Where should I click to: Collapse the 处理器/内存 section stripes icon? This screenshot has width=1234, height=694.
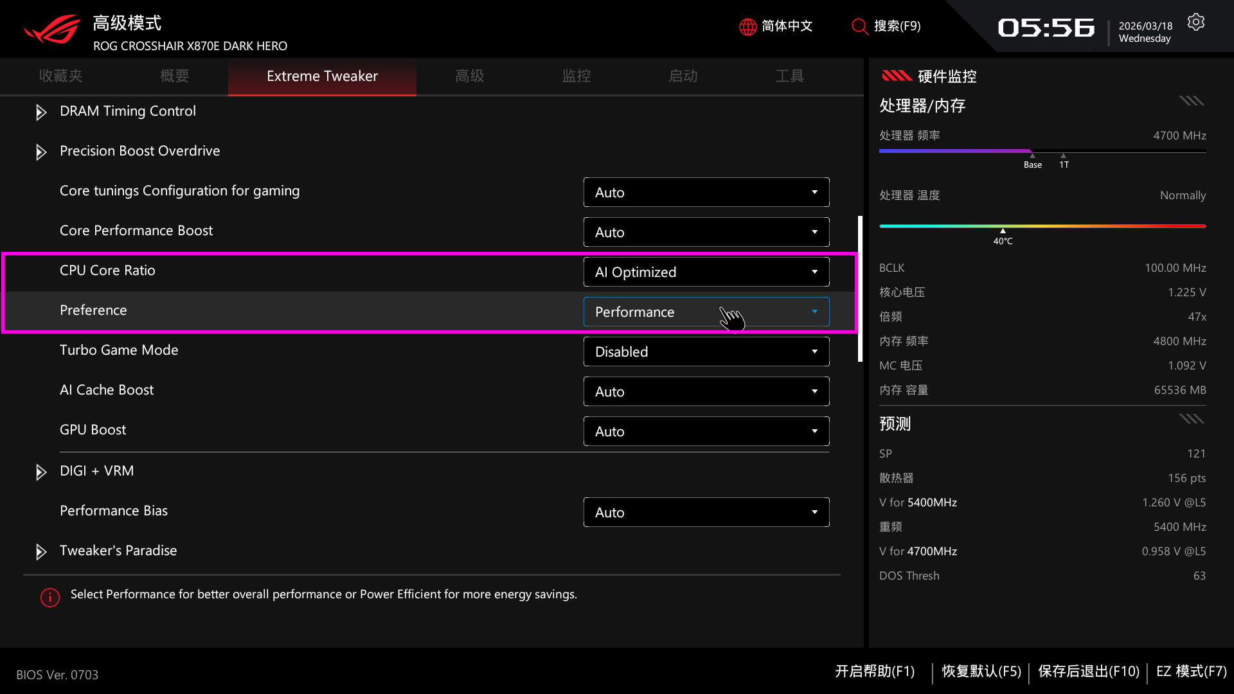click(1191, 101)
